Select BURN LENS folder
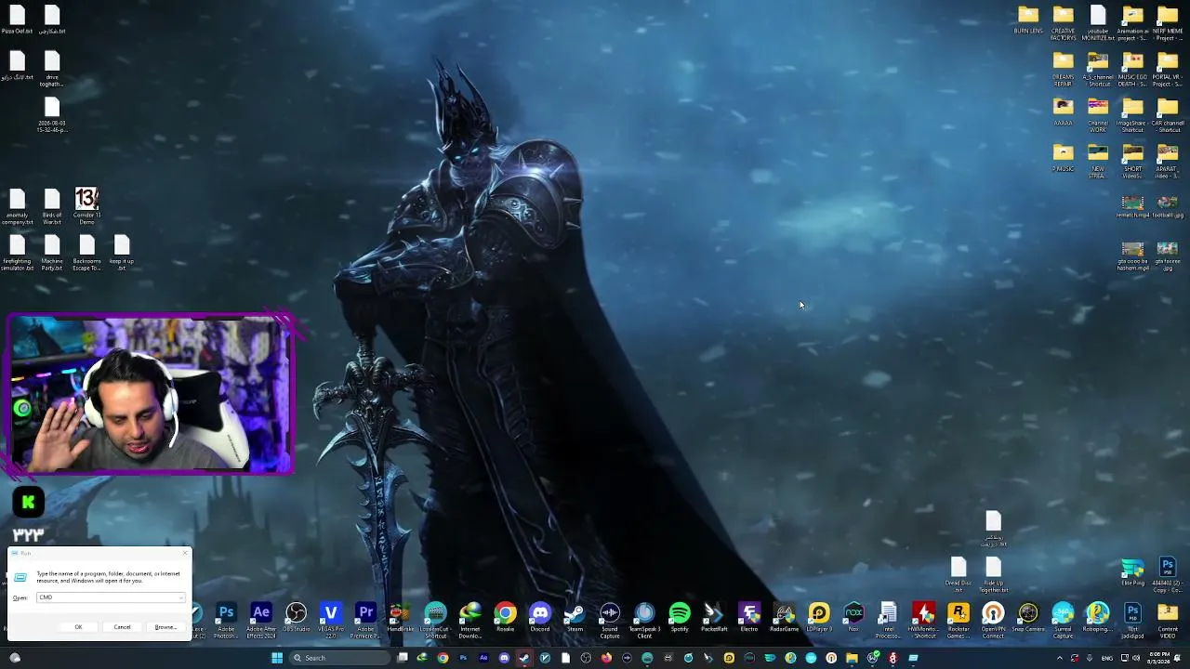Screen dimensions: 1190x669 [x=1028, y=20]
